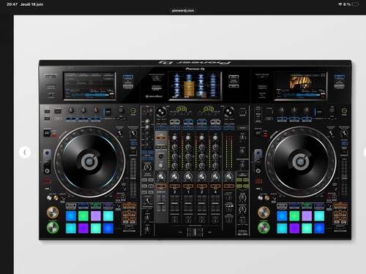Tap right deck top-row green performance pad

tap(294, 216)
